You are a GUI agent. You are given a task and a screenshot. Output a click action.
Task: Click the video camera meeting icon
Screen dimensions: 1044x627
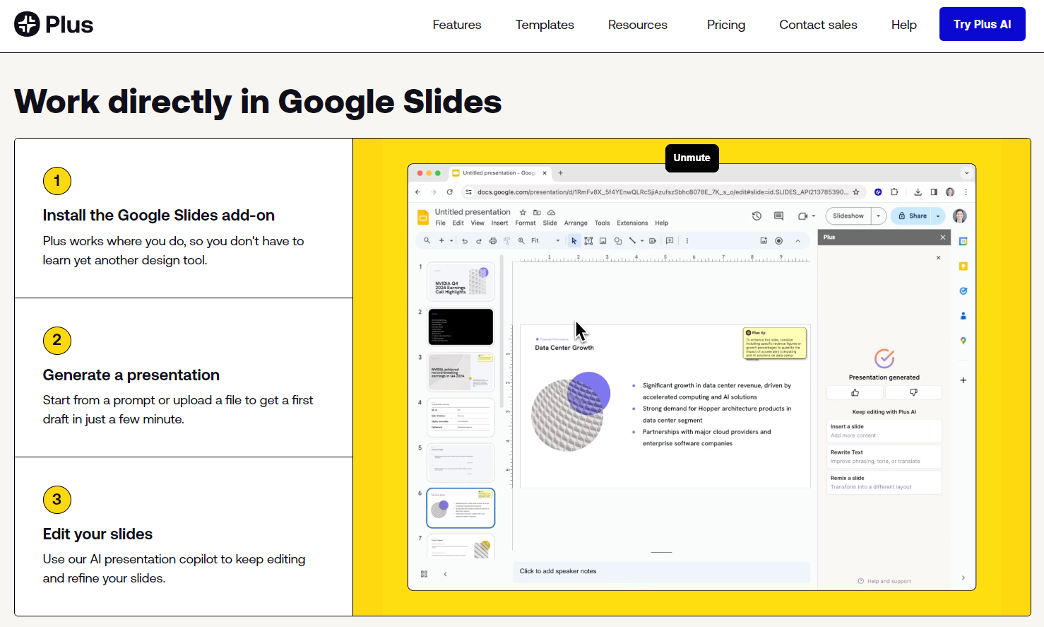click(802, 216)
